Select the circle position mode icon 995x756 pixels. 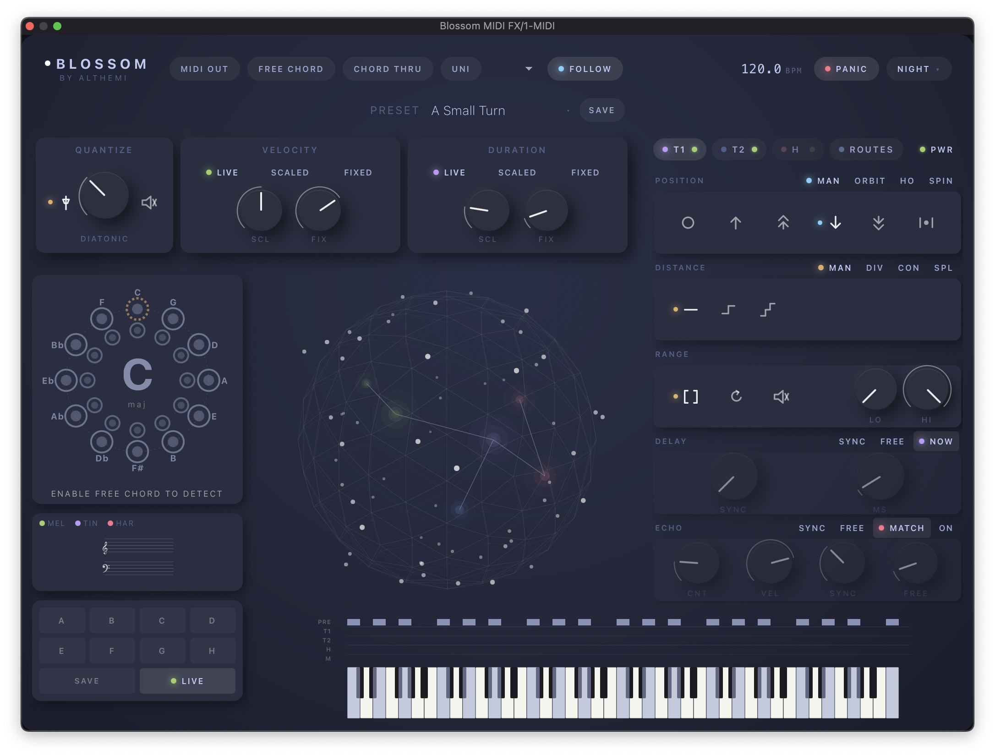(688, 223)
